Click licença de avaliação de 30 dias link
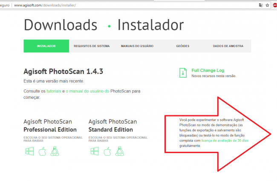277x181 pixels. [225, 141]
